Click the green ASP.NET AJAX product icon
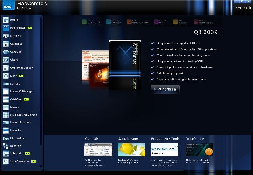 pyautogui.click(x=84, y=22)
